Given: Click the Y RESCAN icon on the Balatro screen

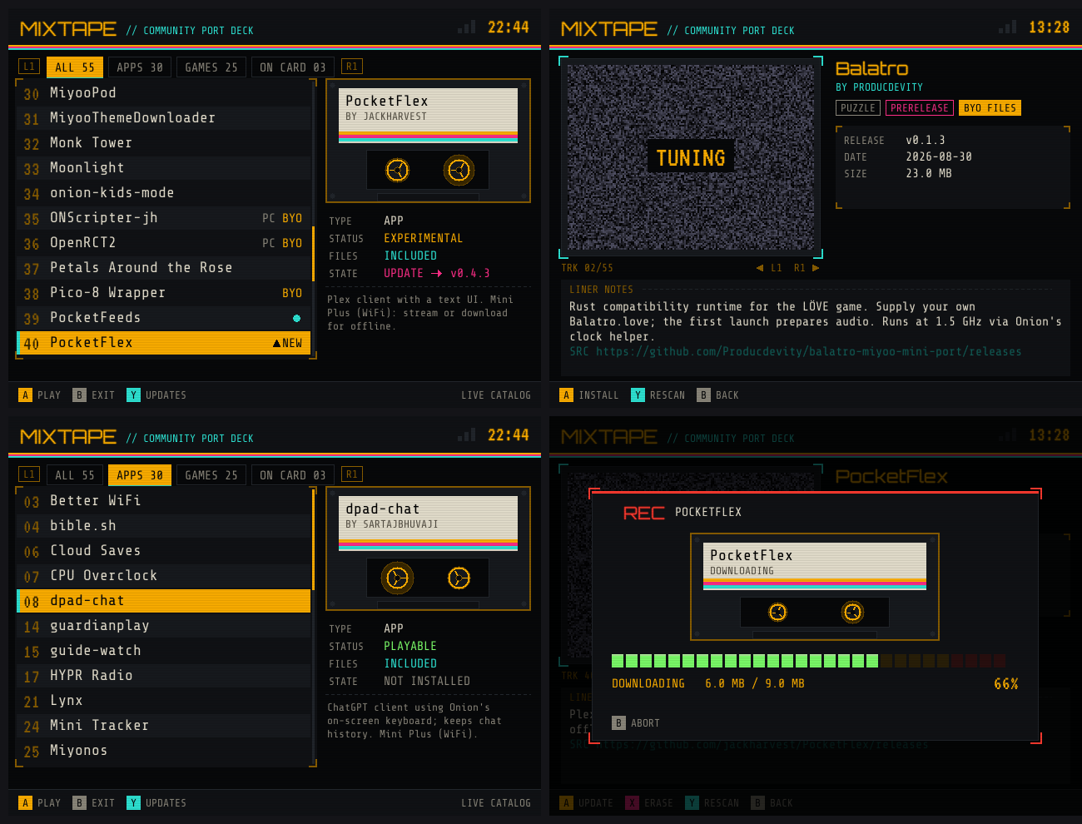Looking at the screenshot, I should coord(638,395).
